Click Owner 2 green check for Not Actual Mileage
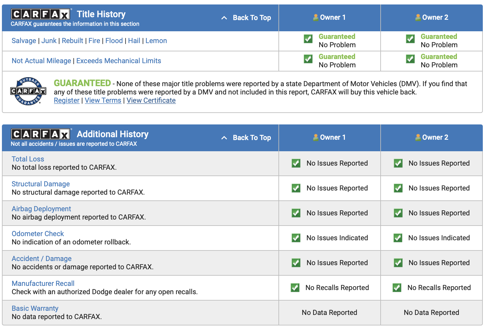This screenshot has width=486, height=328. tap(410, 59)
